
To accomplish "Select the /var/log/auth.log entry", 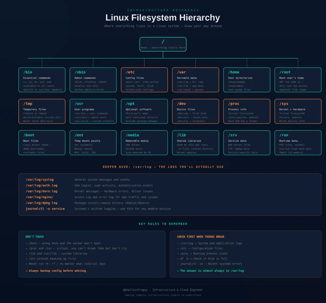I will (41, 185).
